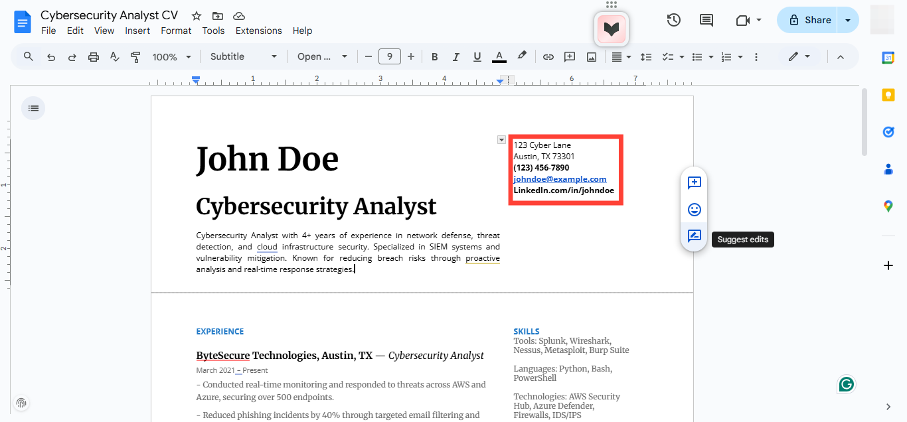Expand the zoom level dropdown

point(172,57)
